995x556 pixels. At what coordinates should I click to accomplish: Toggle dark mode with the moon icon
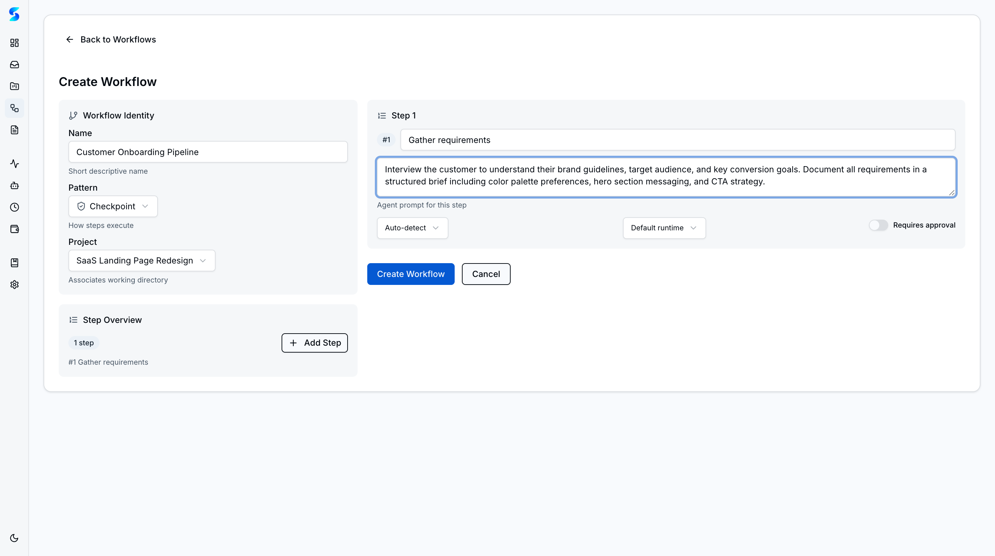[x=14, y=537]
